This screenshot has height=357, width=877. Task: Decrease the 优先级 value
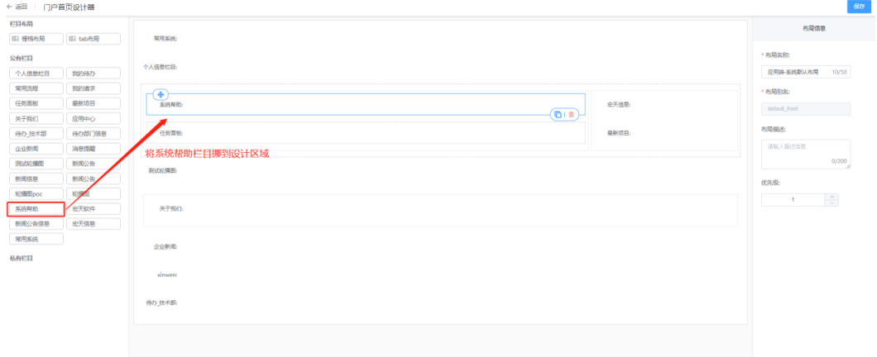pos(831,203)
